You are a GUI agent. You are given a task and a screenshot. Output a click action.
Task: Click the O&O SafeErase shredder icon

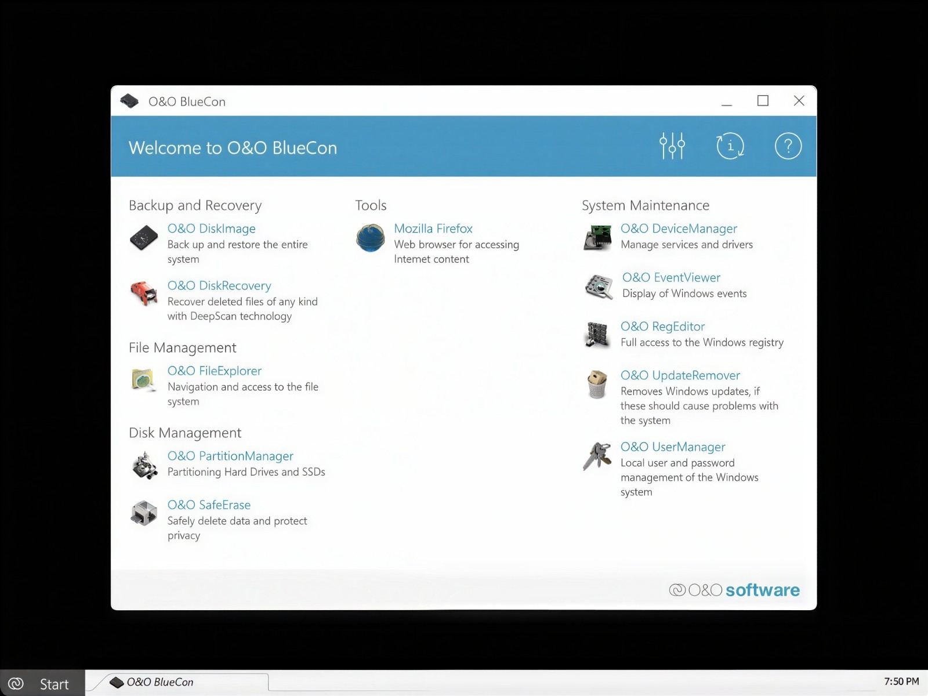tap(144, 513)
